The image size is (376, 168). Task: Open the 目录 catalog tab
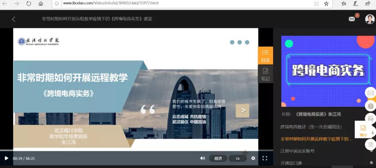pos(265,55)
